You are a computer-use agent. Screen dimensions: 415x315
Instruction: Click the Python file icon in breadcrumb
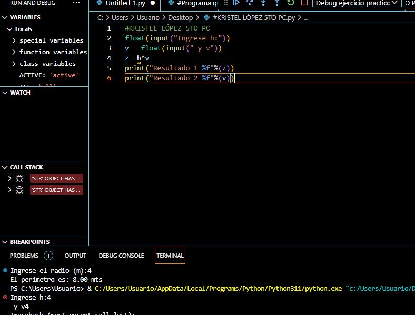(x=206, y=18)
